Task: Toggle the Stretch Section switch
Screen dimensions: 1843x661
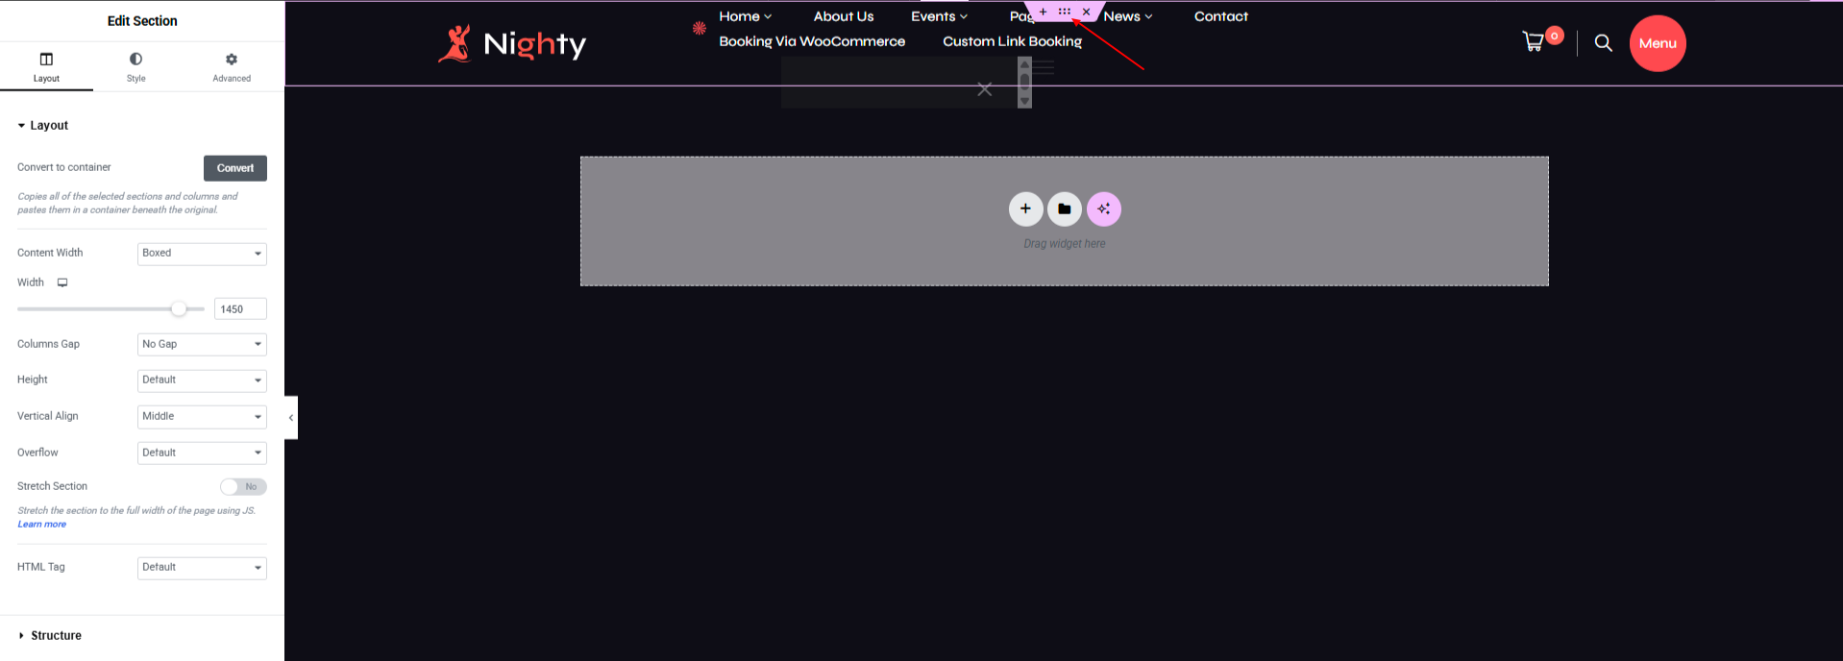Action: click(x=243, y=486)
